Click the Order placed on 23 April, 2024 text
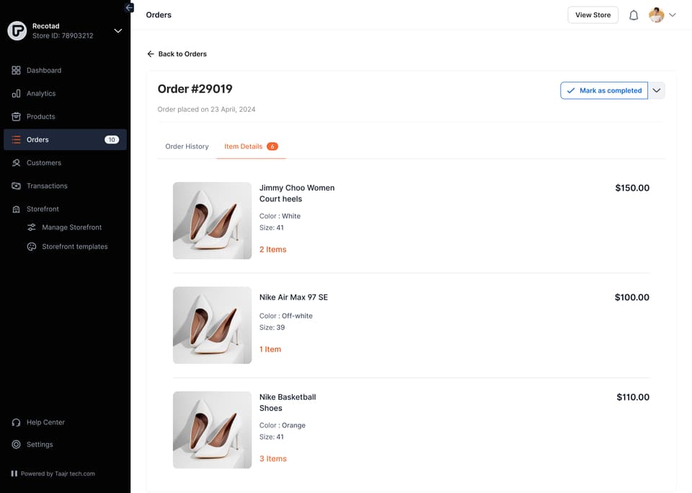The image size is (692, 493). click(x=206, y=109)
